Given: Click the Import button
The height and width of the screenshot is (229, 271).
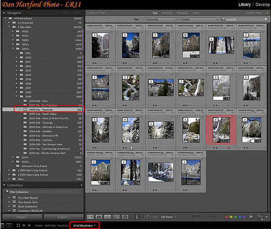Looking at the screenshot, I should [x=22, y=217].
